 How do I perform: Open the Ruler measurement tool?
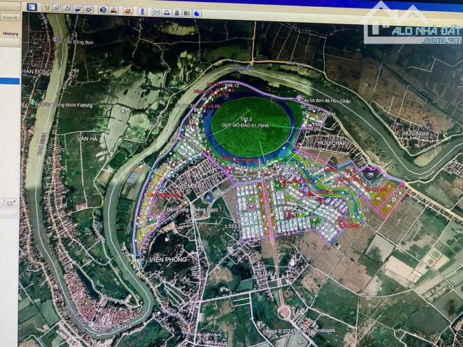coord(142,12)
